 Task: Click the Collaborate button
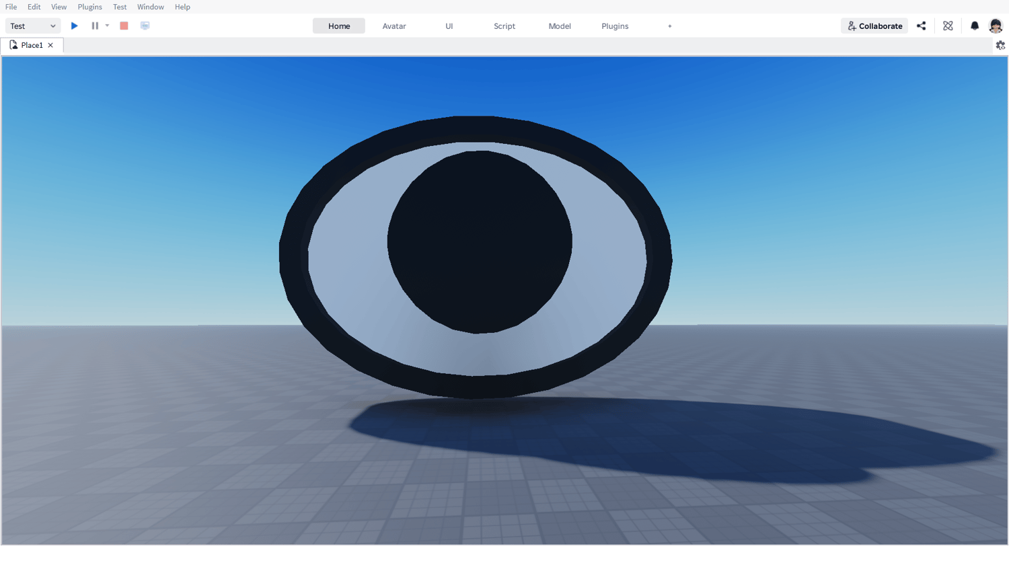[874, 26]
